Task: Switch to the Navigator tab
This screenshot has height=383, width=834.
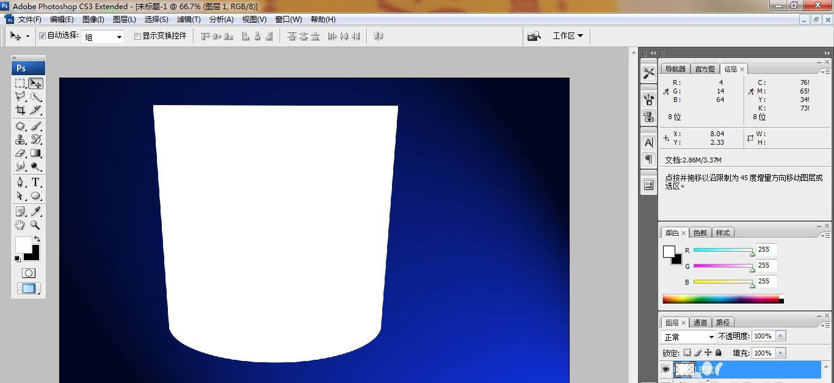Action: click(x=676, y=69)
